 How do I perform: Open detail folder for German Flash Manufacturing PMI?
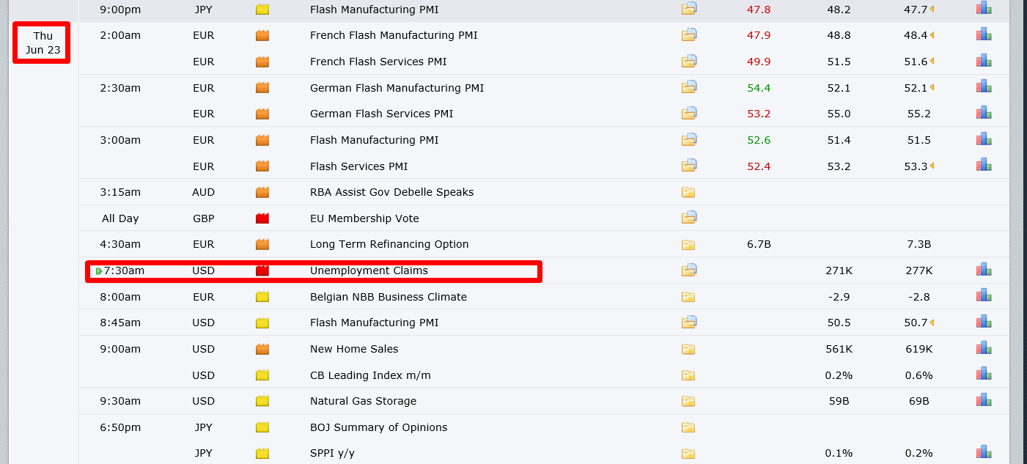coord(688,87)
